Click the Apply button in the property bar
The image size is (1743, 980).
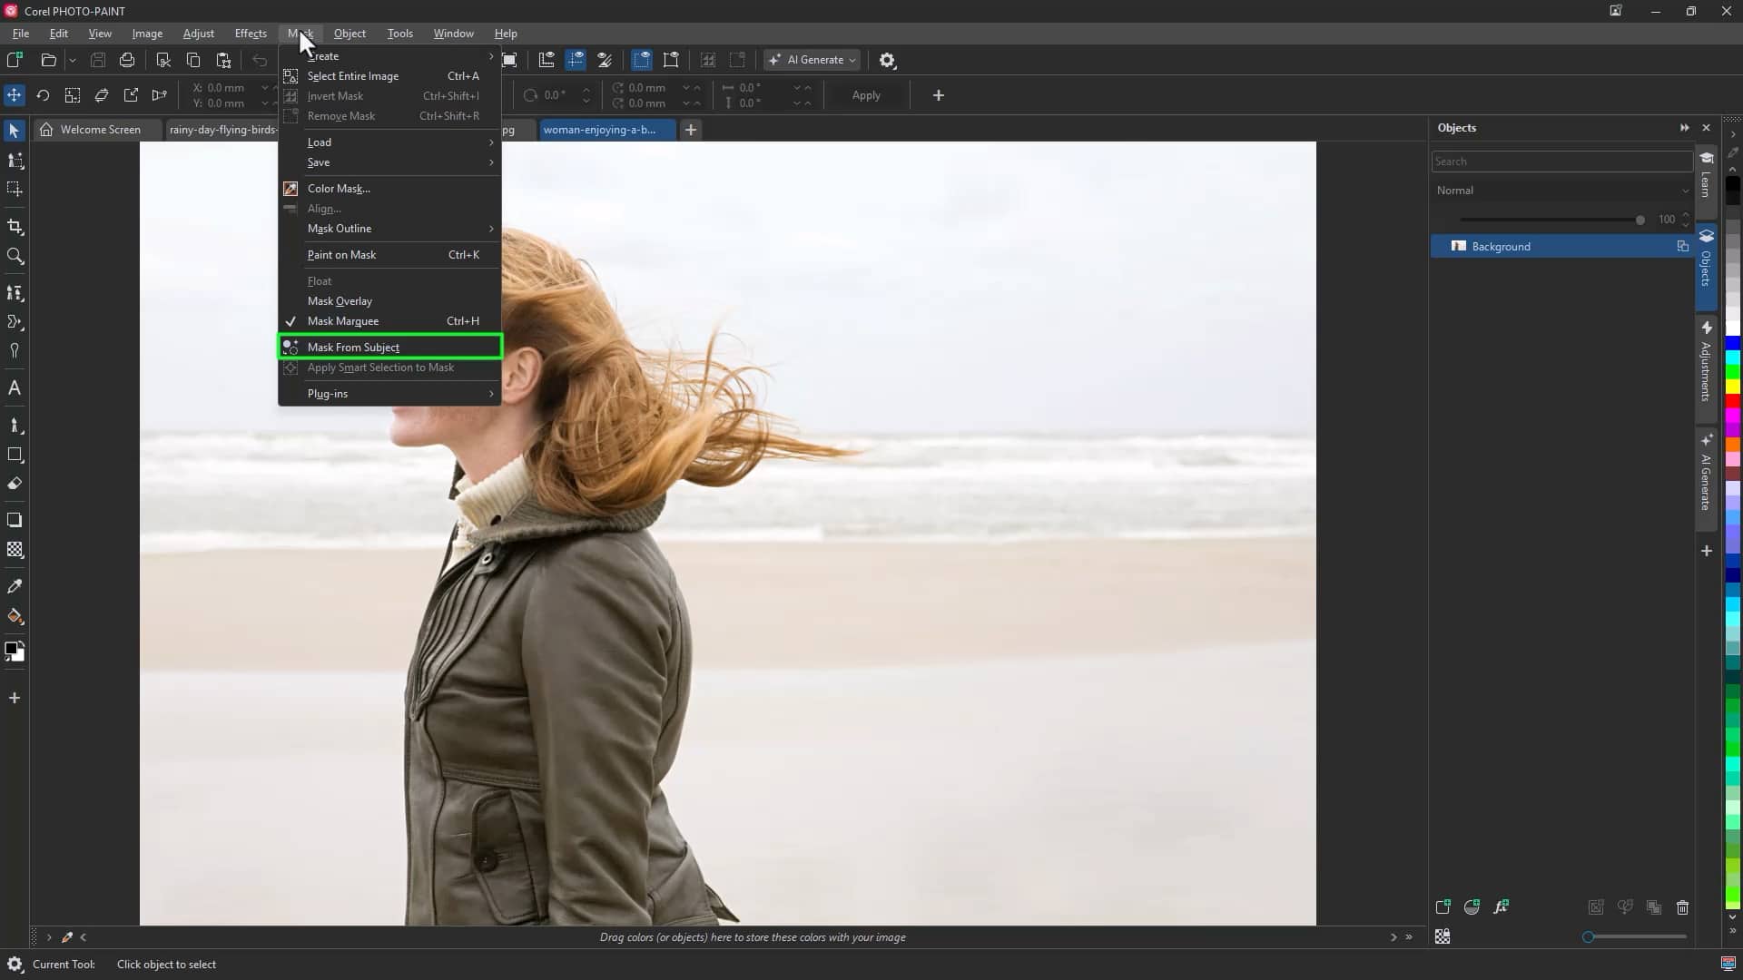point(865,94)
